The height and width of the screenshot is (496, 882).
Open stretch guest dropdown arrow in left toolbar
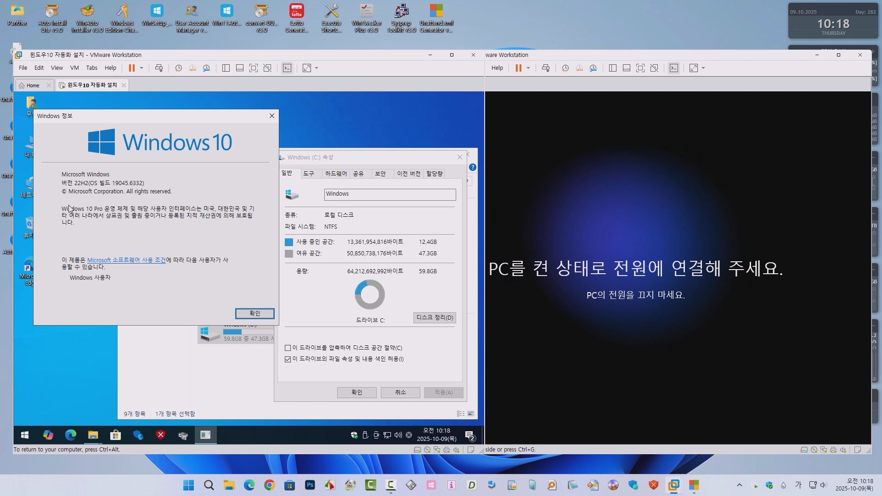click(x=317, y=68)
